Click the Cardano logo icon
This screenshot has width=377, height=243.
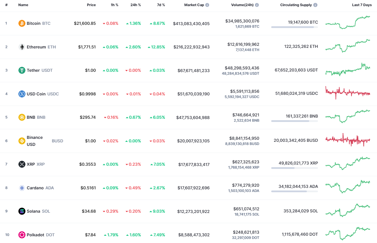click(22, 188)
